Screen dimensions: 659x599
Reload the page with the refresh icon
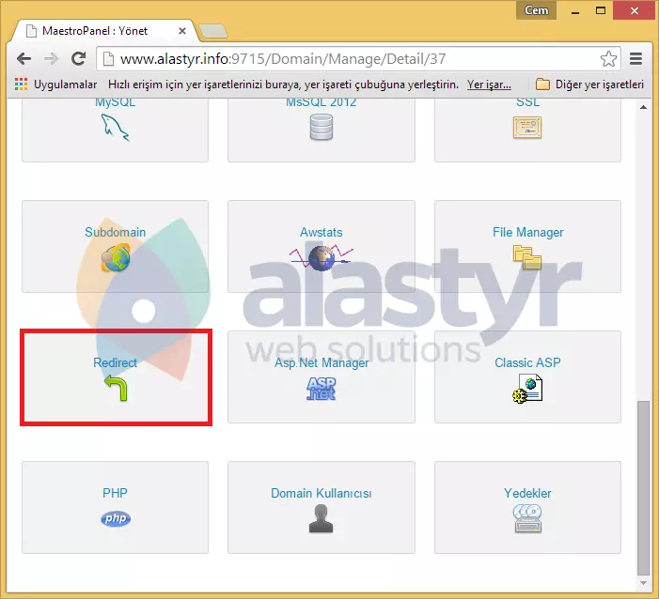click(78, 59)
